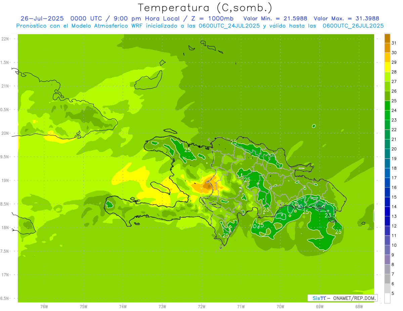Click the 72W longitude axis label
The width and height of the screenshot is (403, 311).
tap(201, 306)
